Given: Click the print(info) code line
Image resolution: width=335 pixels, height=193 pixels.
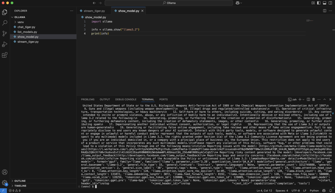Looking at the screenshot, I should (x=100, y=34).
